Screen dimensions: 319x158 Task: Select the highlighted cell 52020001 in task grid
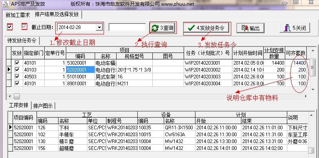(80, 70)
